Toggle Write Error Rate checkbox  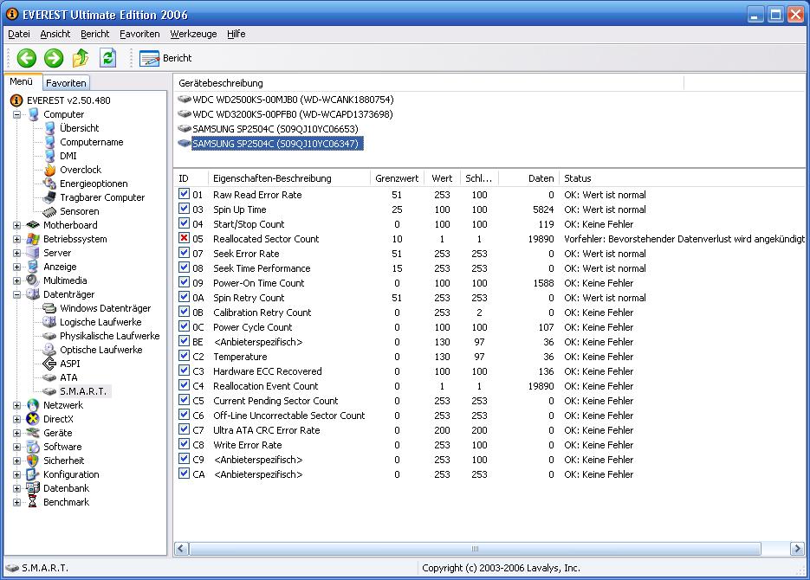pos(184,444)
